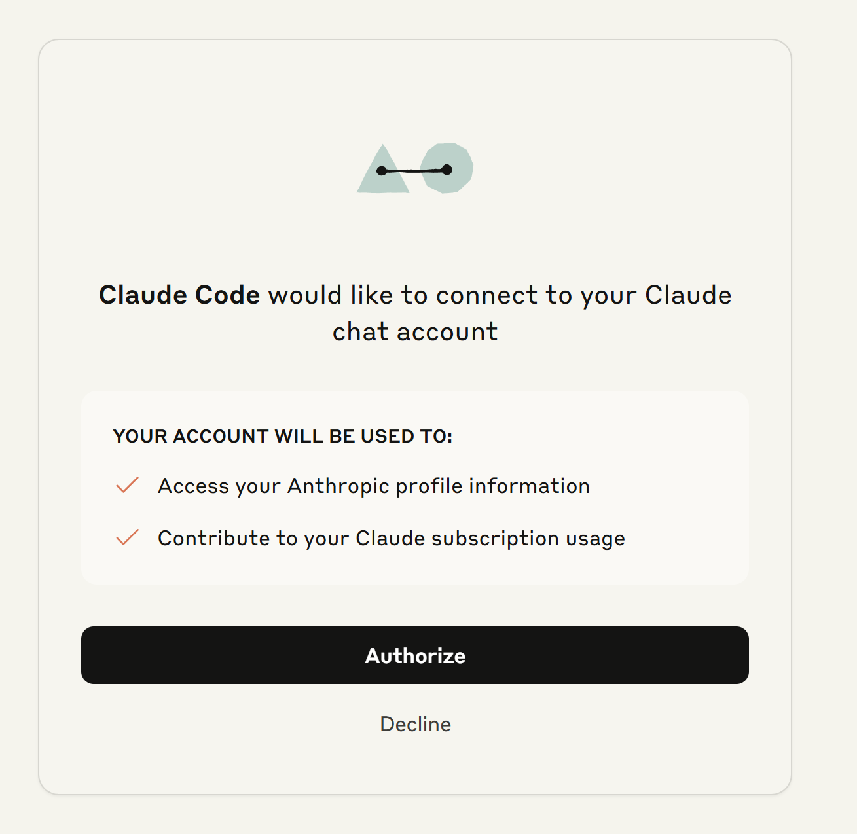The width and height of the screenshot is (857, 834).
Task: Click the black dot on the rounded shape
Action: tap(447, 170)
